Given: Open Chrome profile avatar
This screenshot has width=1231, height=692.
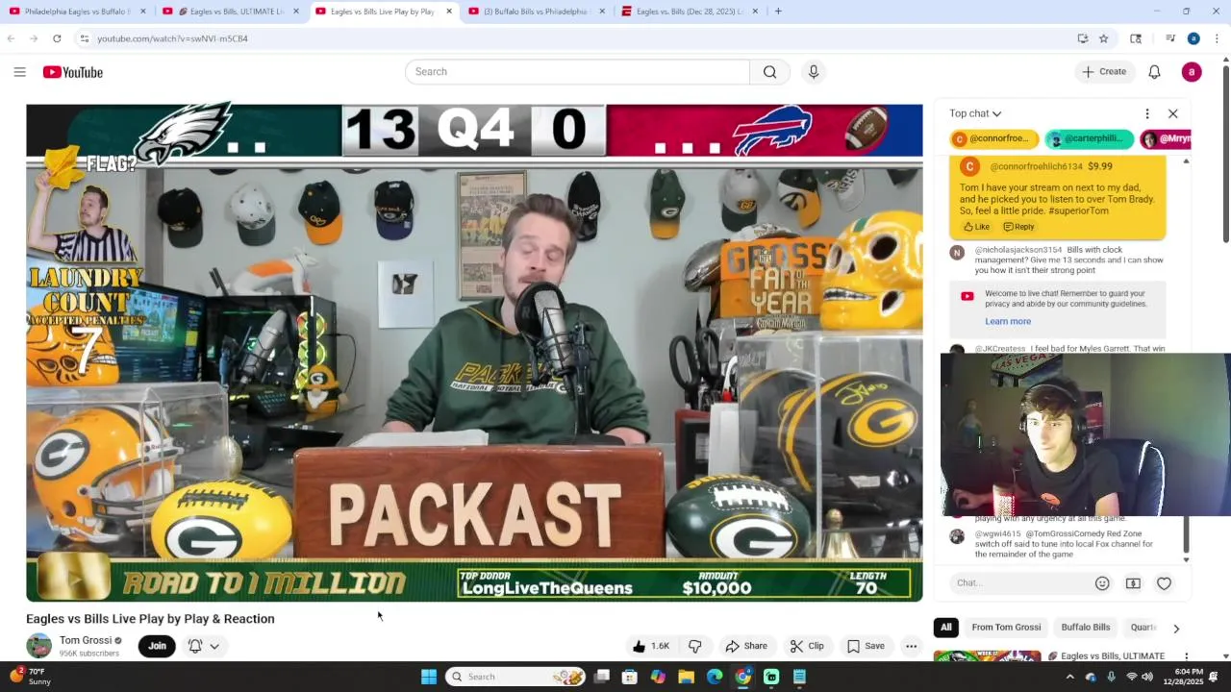Looking at the screenshot, I should (x=1193, y=38).
